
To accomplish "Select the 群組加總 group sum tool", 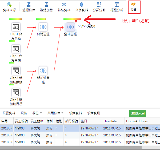I will tap(46, 7).
